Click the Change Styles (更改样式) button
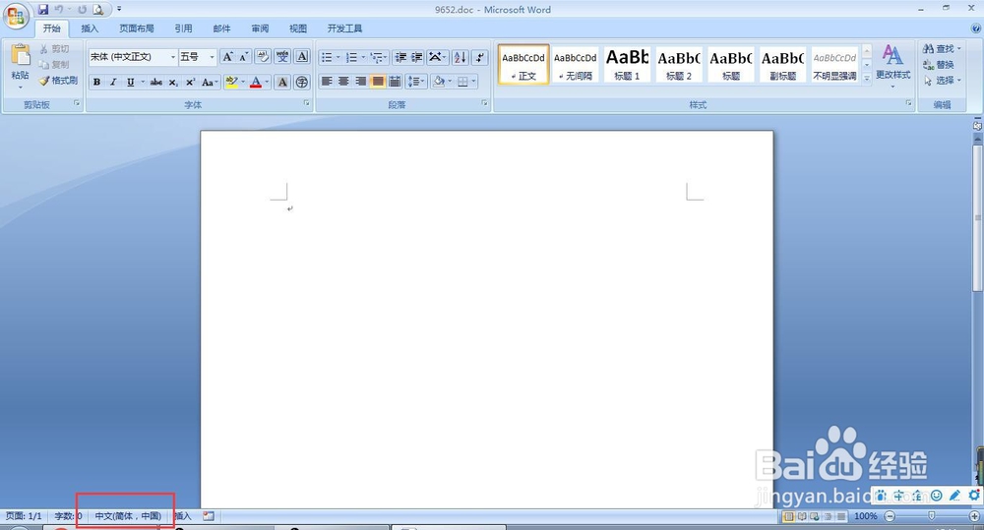984x530 pixels. point(893,65)
